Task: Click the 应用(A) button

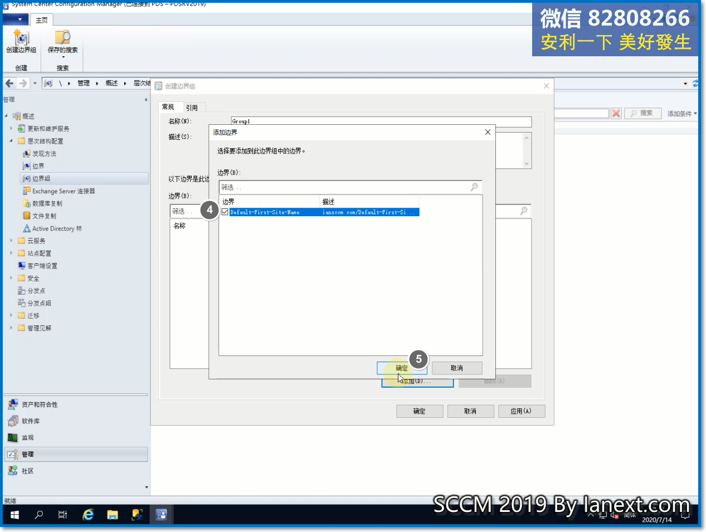Action: click(521, 411)
